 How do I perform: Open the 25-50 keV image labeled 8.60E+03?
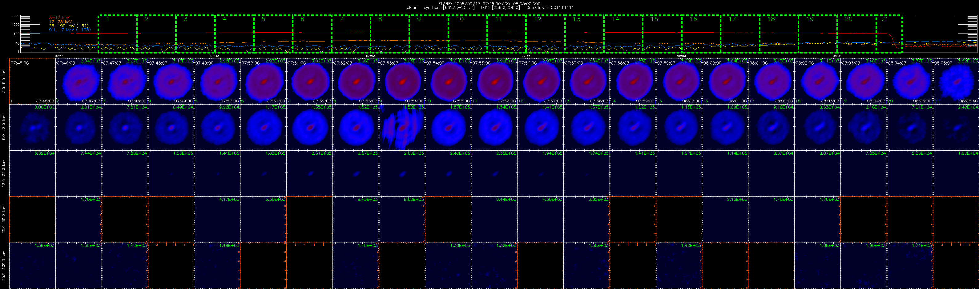click(402, 219)
